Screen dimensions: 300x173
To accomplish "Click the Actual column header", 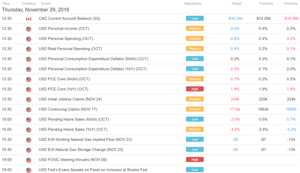I will [x=236, y=4].
